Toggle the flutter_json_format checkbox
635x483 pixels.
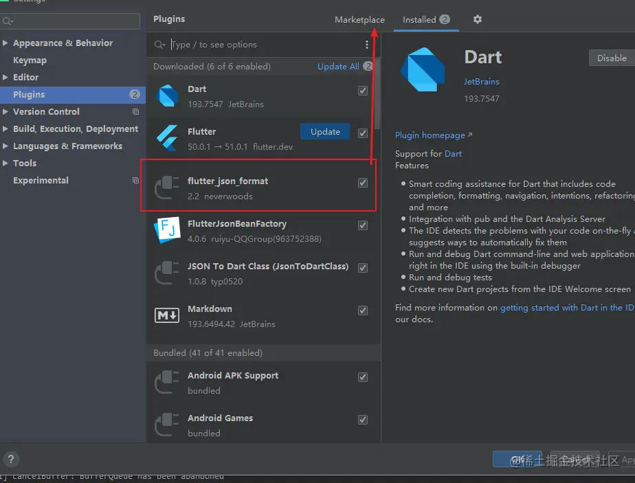click(x=363, y=183)
